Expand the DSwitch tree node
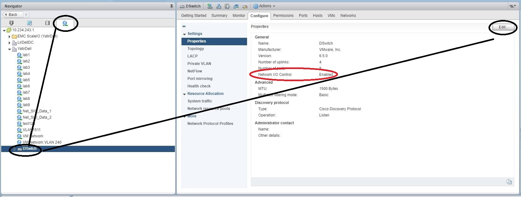The height and width of the screenshot is (197, 521). (14, 149)
